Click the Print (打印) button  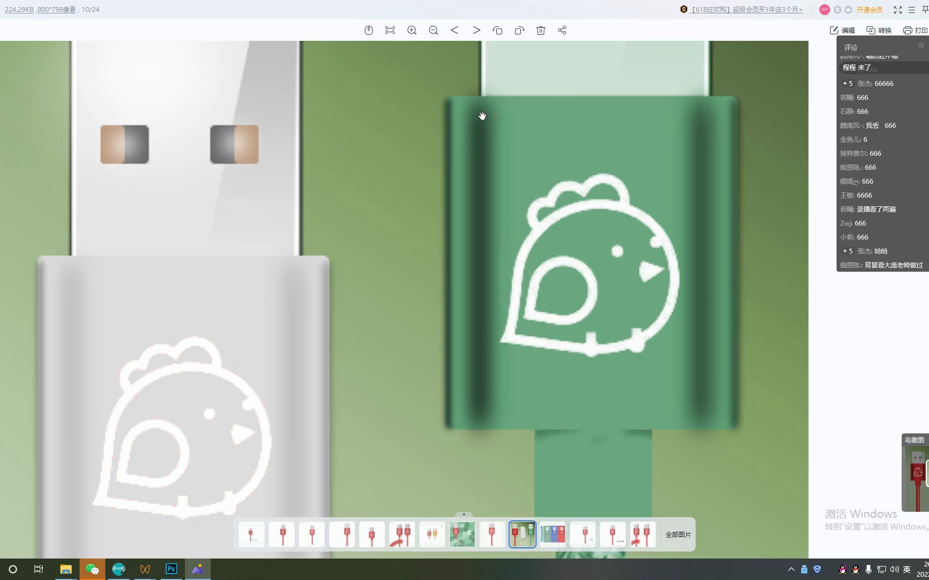[916, 31]
